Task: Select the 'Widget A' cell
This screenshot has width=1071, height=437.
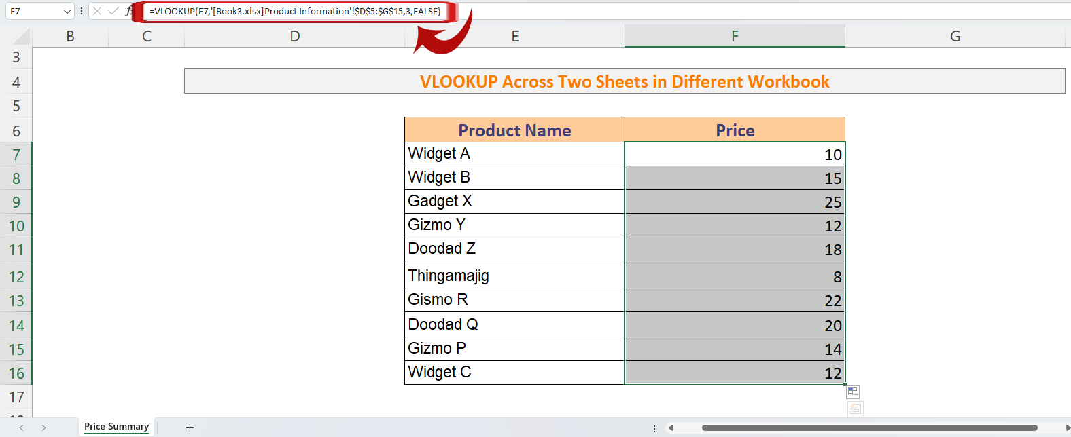Action: [x=514, y=154]
